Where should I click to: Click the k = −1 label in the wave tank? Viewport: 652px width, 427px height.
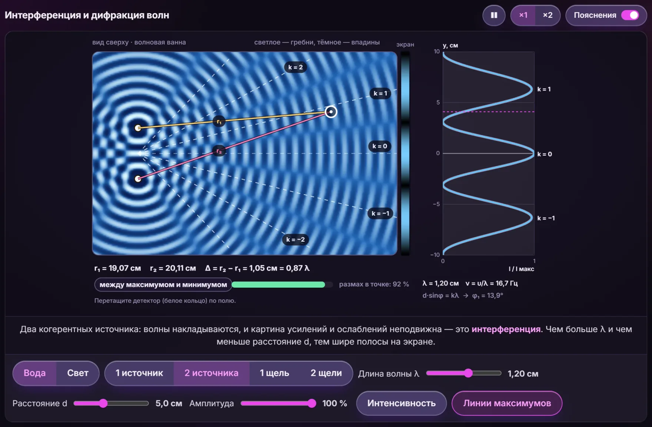(x=380, y=213)
